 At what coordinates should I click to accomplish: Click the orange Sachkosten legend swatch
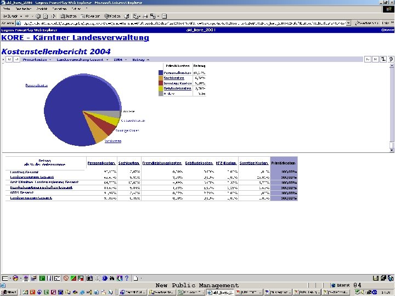point(161,78)
